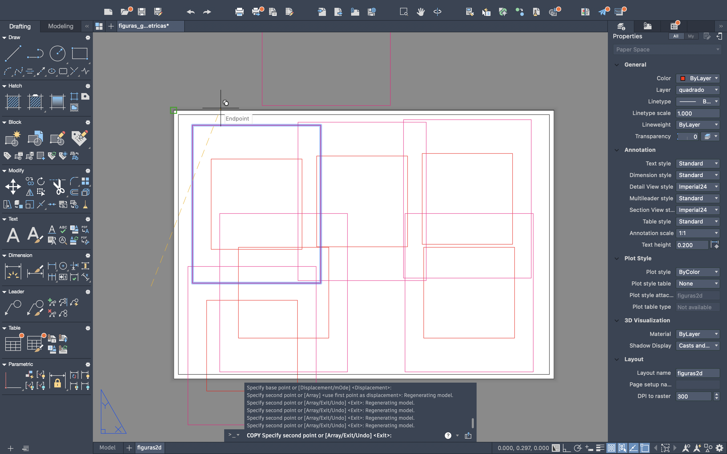Open the Layer quadrado dropdown
727x454 pixels.
(x=697, y=90)
